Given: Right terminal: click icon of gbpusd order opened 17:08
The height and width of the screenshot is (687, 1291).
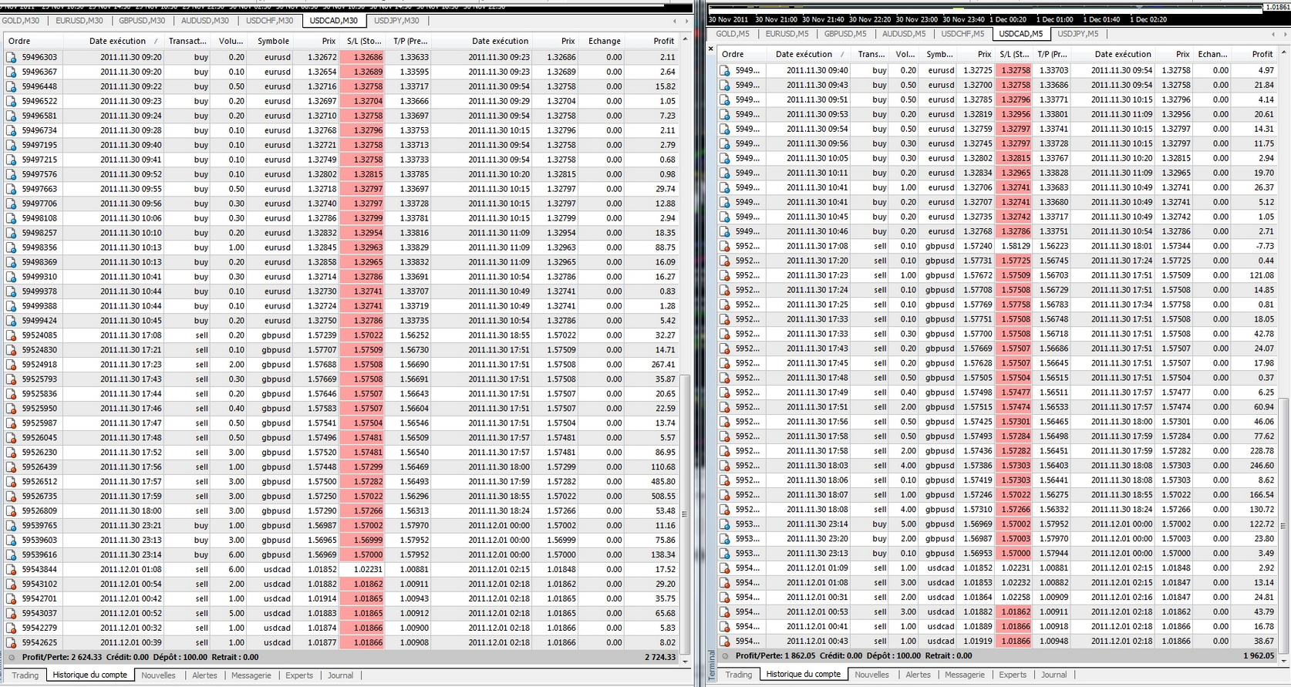Looking at the screenshot, I should (724, 246).
